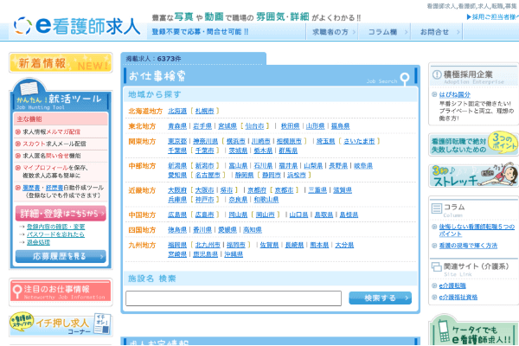Viewport: 519px width, 346px height.
Task: Open the イチ押し求人 corner banner
Action: click(x=60, y=327)
